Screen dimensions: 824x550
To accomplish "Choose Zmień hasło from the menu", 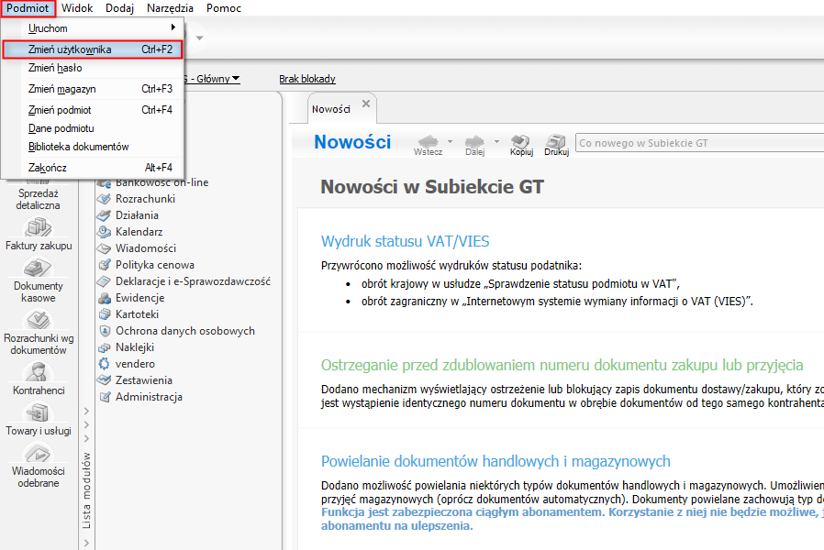I will pyautogui.click(x=93, y=68).
